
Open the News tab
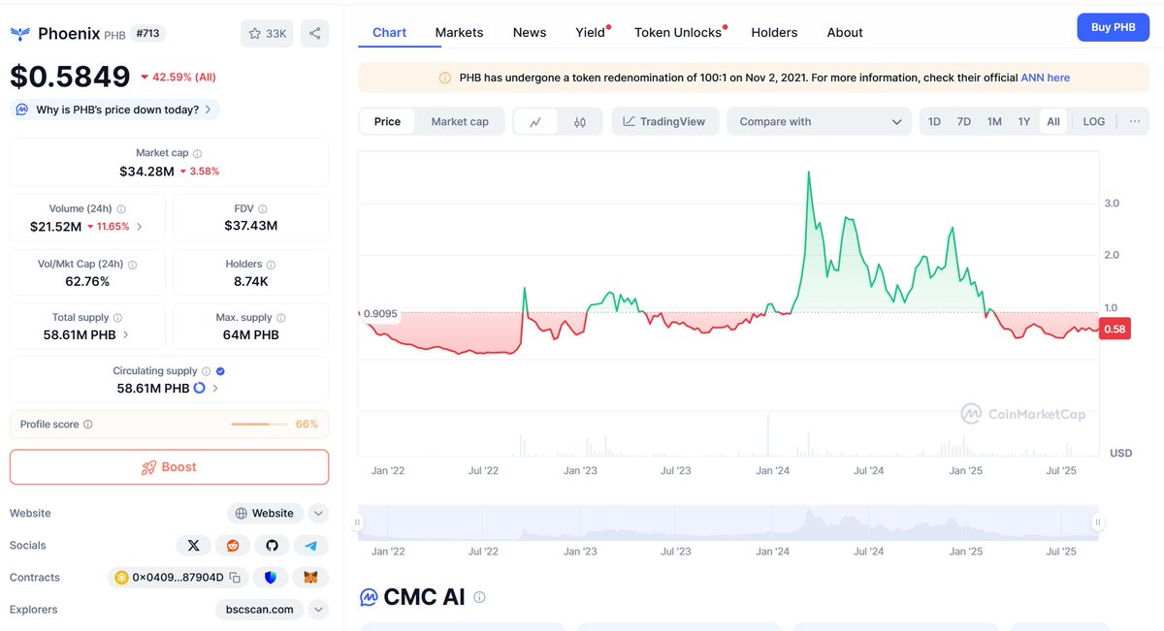pos(530,32)
